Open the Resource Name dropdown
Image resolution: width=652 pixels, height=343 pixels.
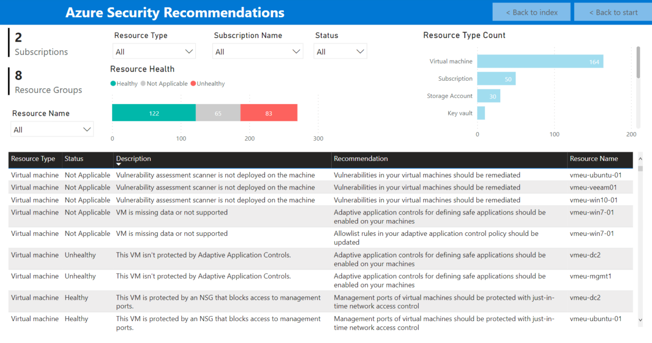pyautogui.click(x=52, y=130)
